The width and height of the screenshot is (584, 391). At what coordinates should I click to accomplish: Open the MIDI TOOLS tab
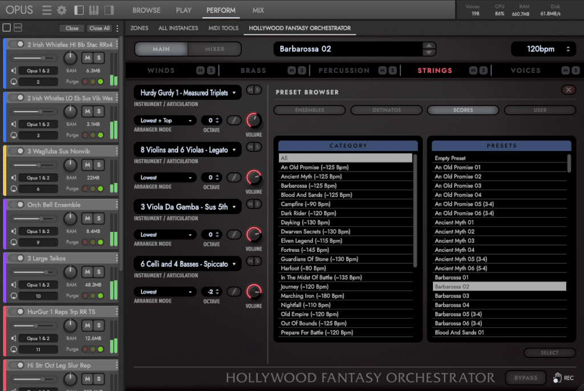223,28
